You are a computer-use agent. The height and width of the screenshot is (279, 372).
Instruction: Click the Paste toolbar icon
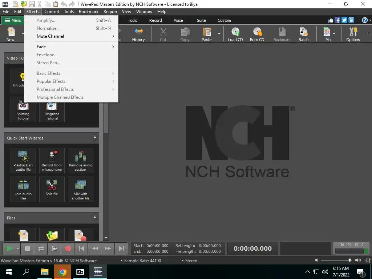pos(207,34)
